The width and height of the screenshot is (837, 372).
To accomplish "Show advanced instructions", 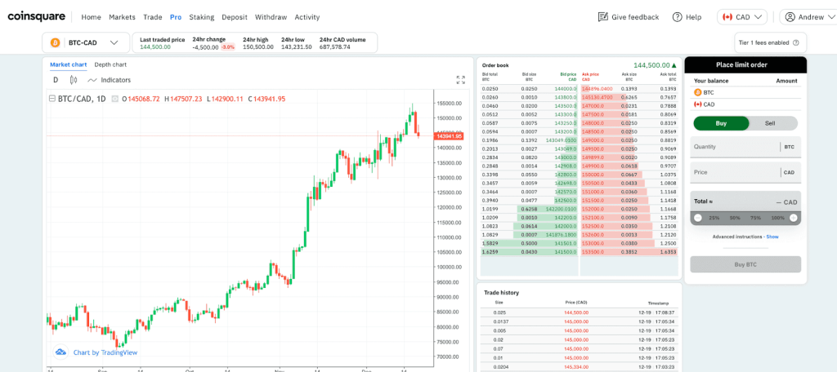I will tap(772, 237).
